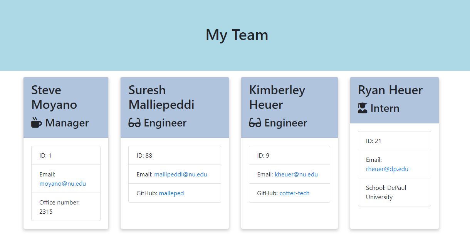
Task: Select the Steve Moyano name heading
Action: tap(54, 97)
